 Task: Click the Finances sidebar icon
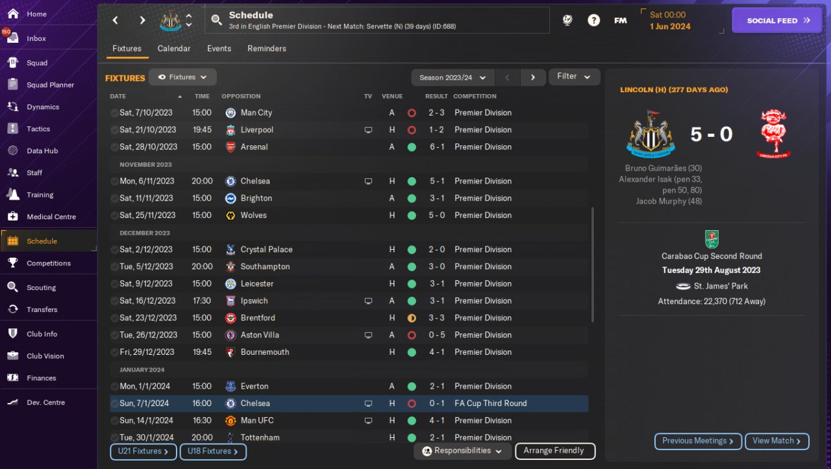tap(12, 378)
